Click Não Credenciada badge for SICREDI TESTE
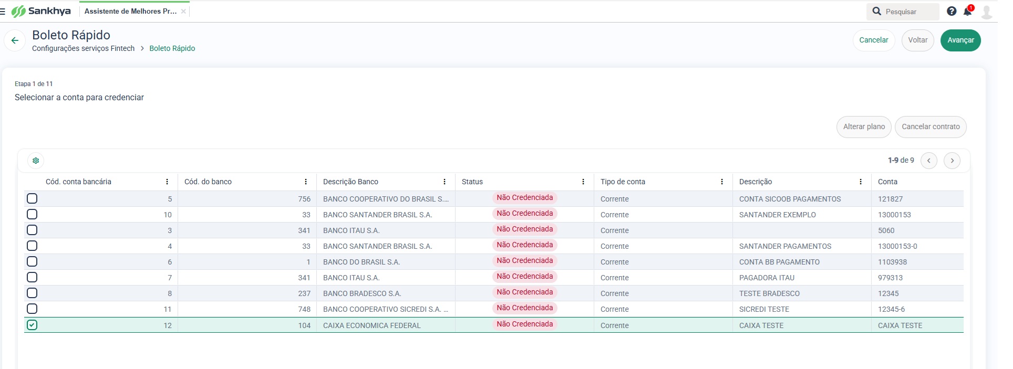The width and height of the screenshot is (1013, 369). click(x=524, y=308)
